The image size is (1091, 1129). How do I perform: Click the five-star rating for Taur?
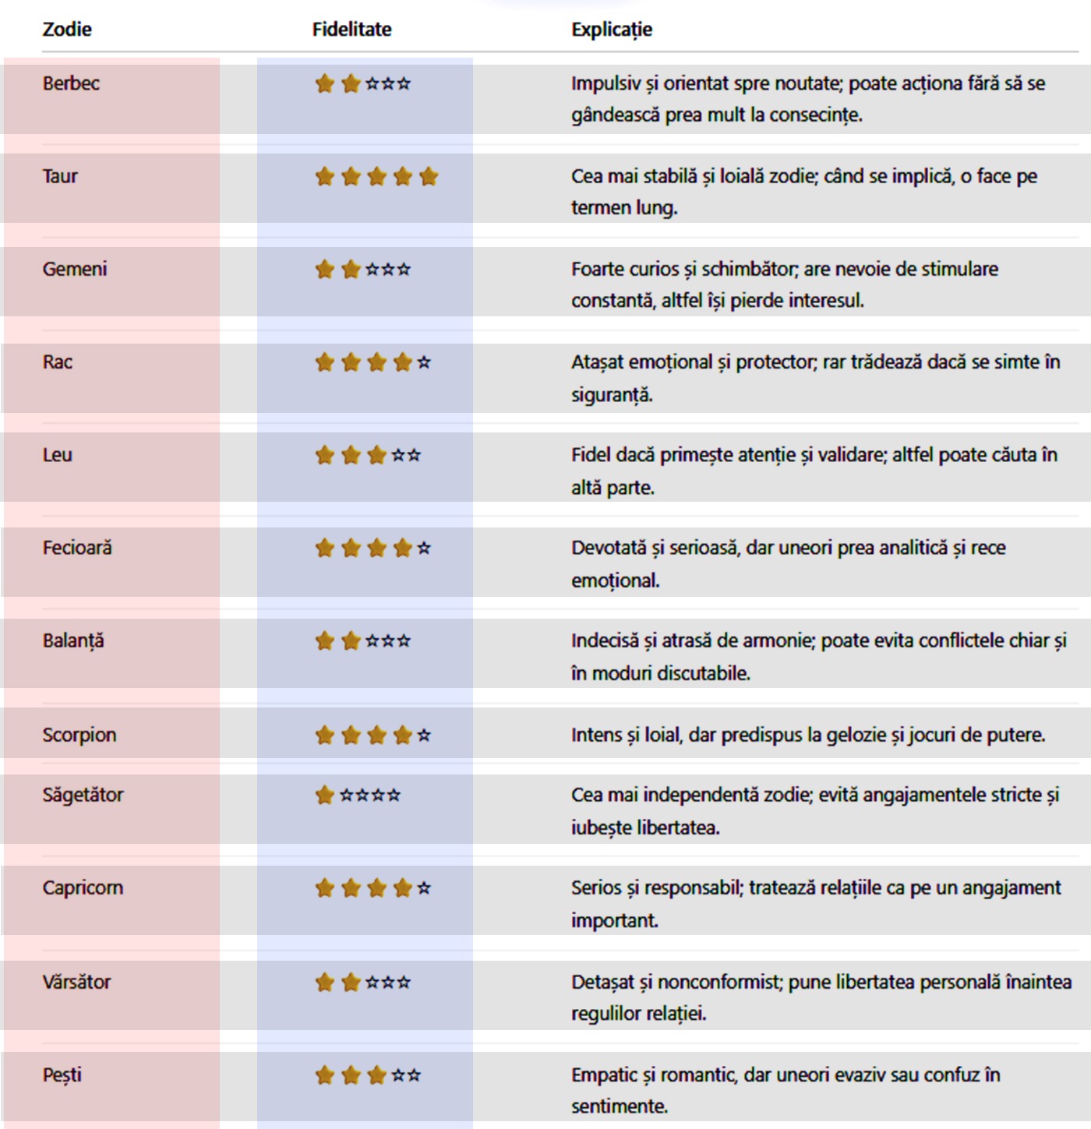376,177
